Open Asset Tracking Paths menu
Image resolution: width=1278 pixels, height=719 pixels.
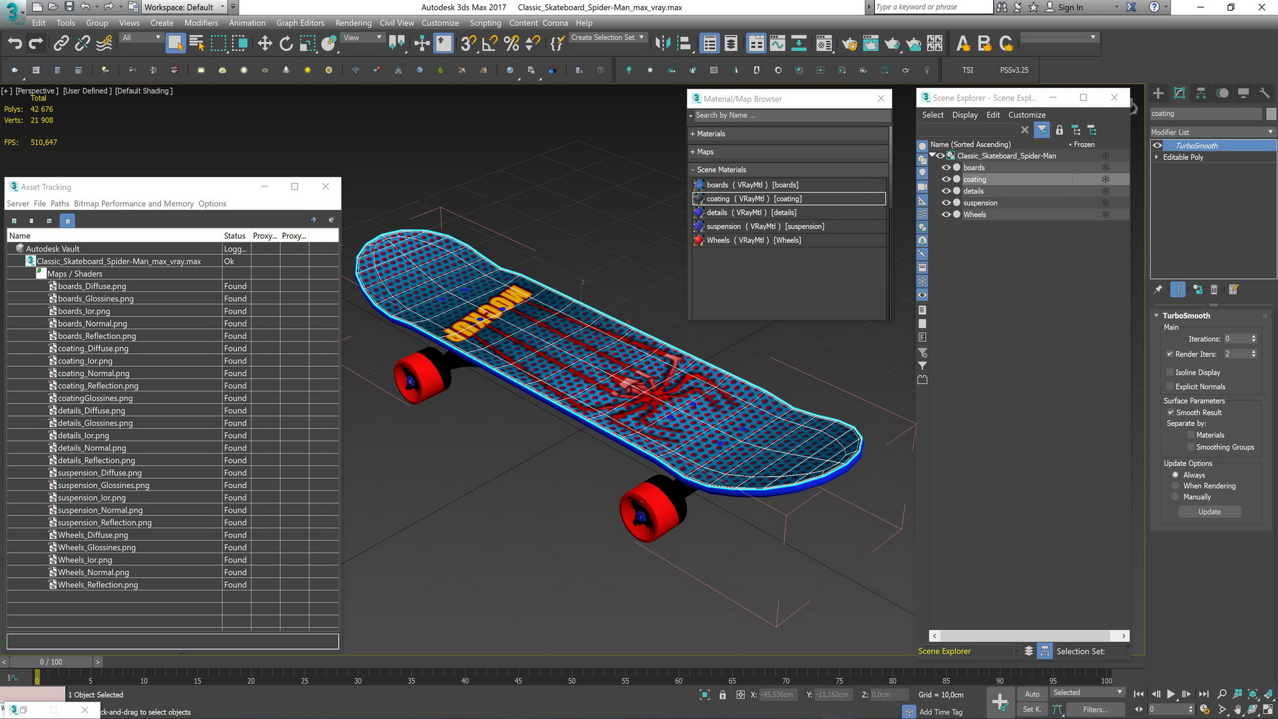[x=60, y=204]
